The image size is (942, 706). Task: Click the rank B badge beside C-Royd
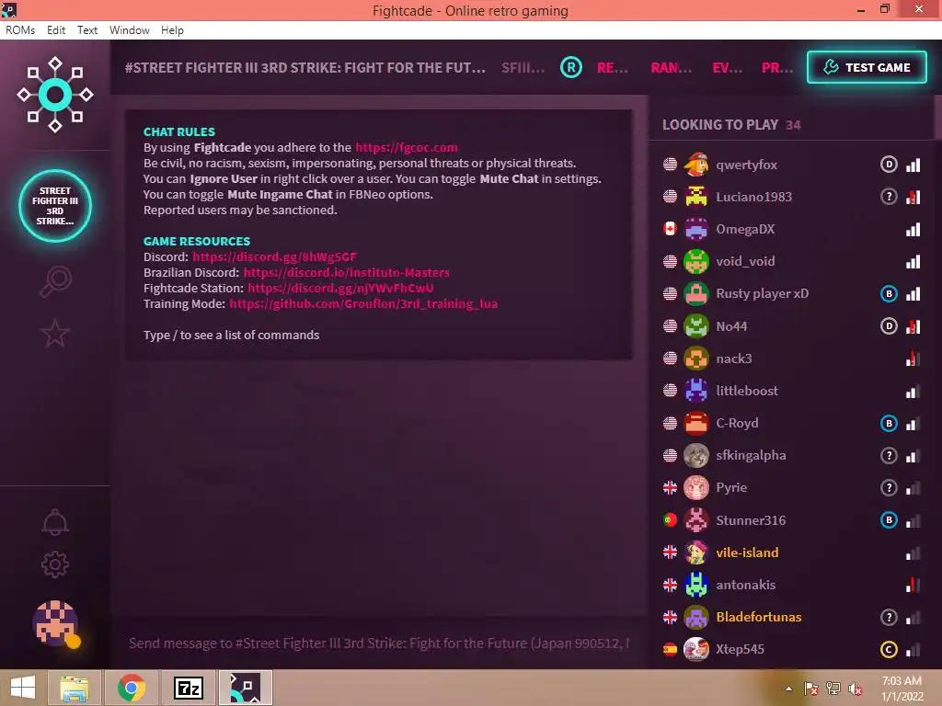pyautogui.click(x=889, y=423)
